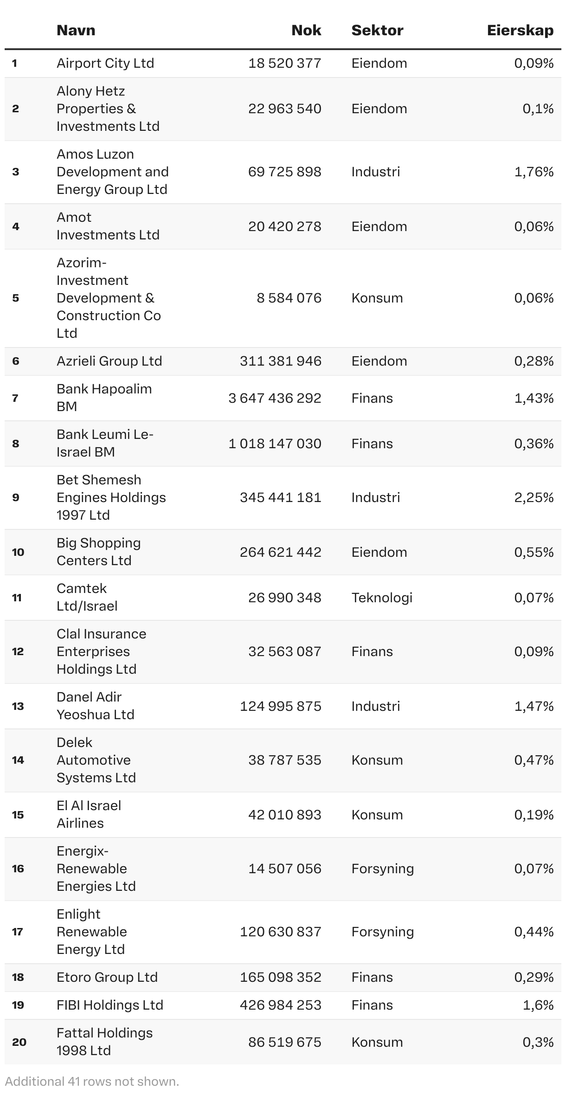Click Bank Leumi Le-Israel BM name
The width and height of the screenshot is (566, 1095).
pos(105,443)
